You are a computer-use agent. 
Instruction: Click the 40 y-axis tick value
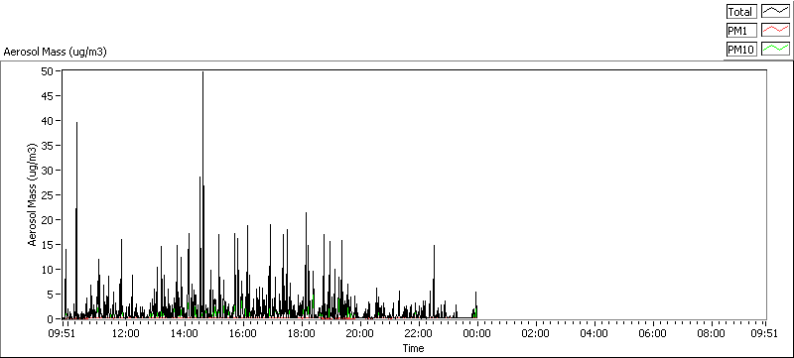(47, 120)
